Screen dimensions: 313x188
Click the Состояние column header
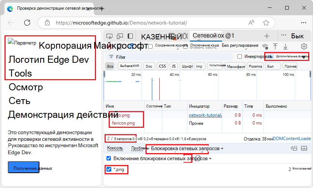153,106
